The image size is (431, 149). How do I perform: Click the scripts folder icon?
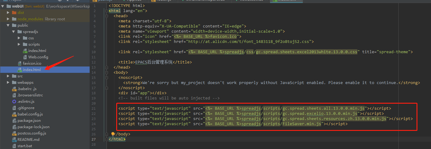(25, 44)
